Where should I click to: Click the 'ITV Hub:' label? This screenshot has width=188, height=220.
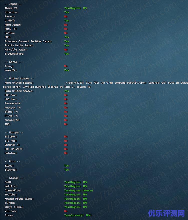(11, 141)
